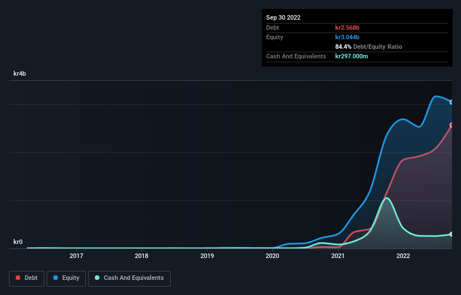The height and width of the screenshot is (295, 461).
Task: Click the kr0 y-axis label
Action: pyautogui.click(x=18, y=242)
